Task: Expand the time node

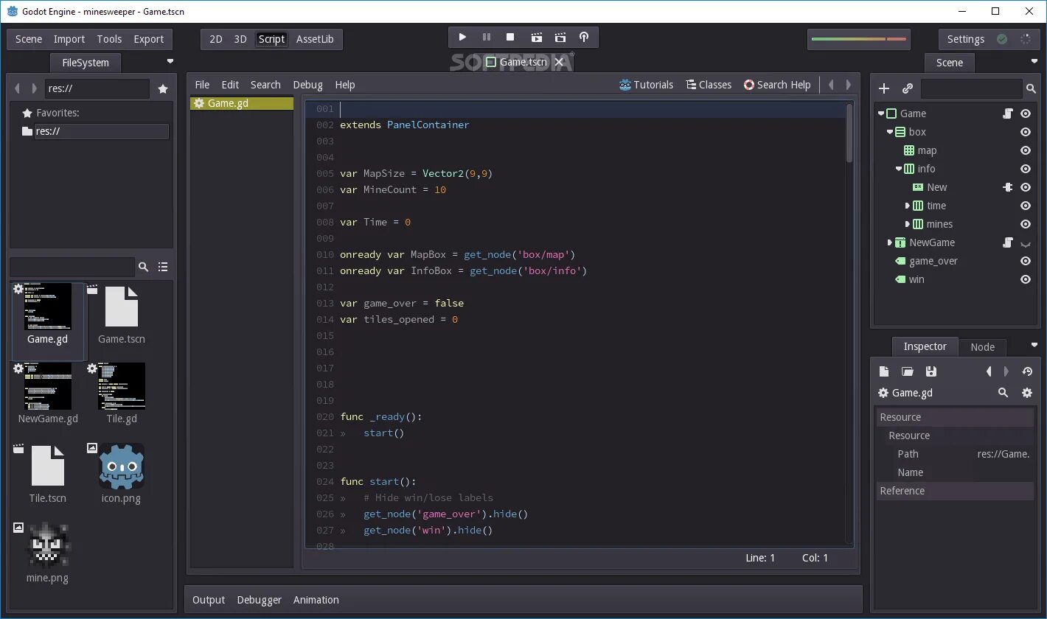Action: click(x=908, y=206)
